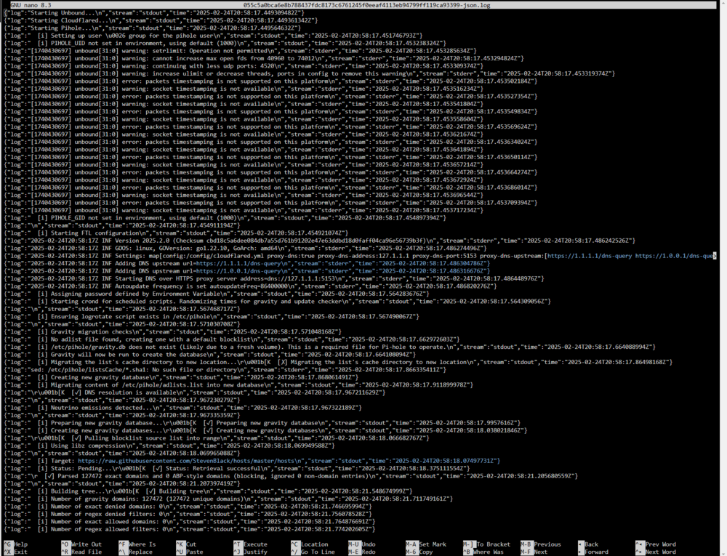
Task: Select the Back shortcut in the bottom bar
Action: (588, 544)
